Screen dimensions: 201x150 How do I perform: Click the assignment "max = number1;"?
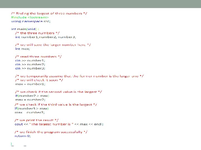[x=30, y=84]
